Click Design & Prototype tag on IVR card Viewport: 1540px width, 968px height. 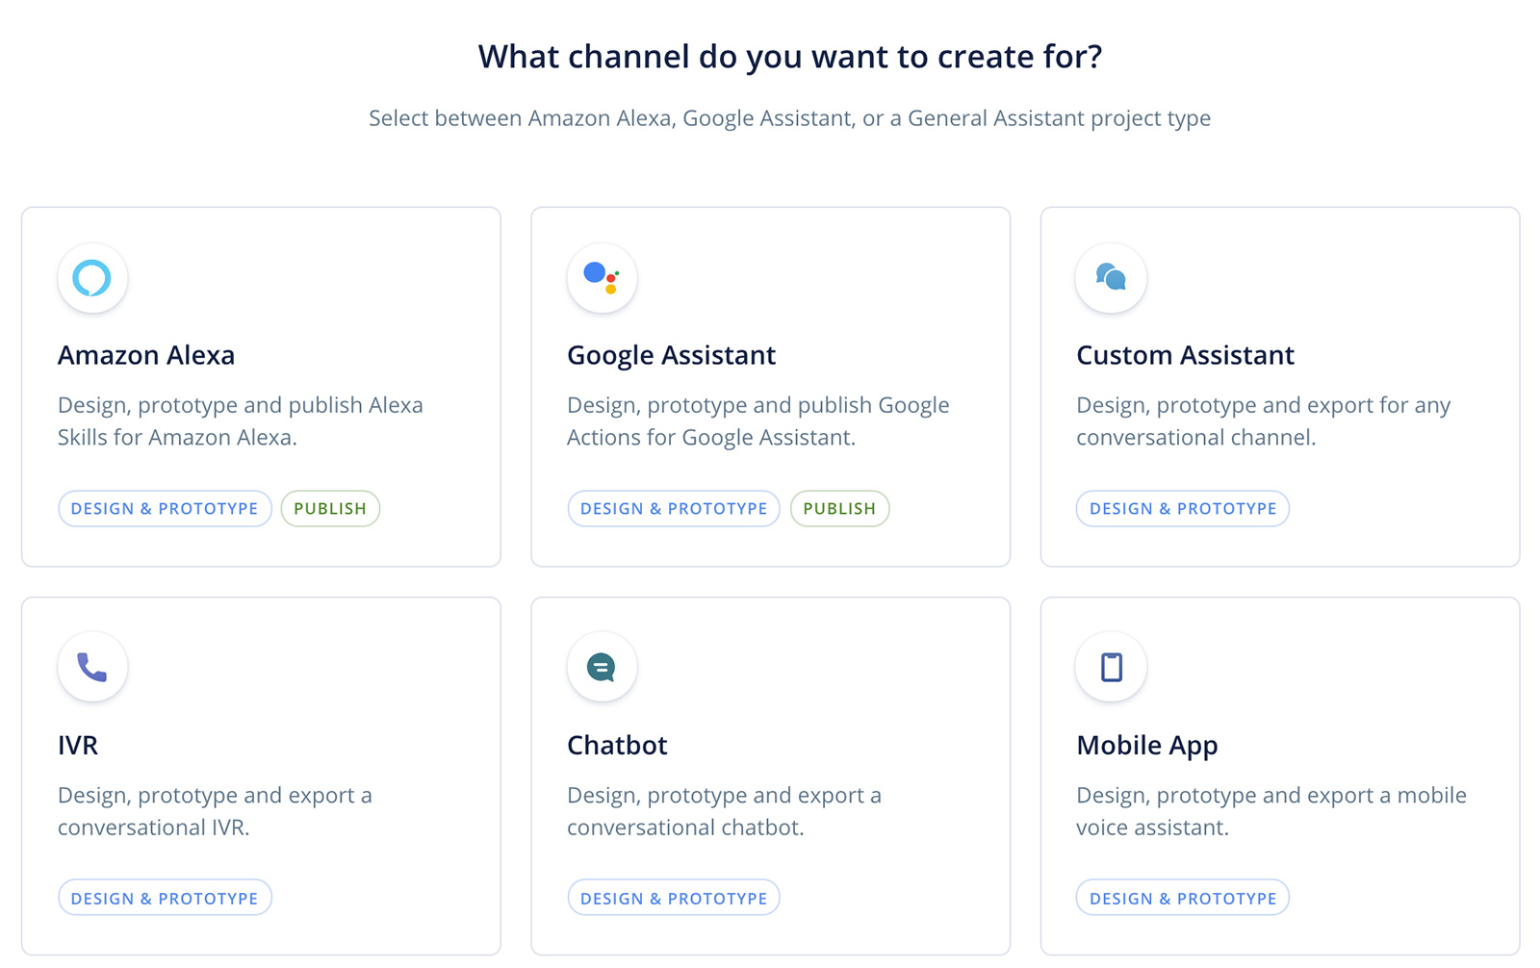point(165,898)
